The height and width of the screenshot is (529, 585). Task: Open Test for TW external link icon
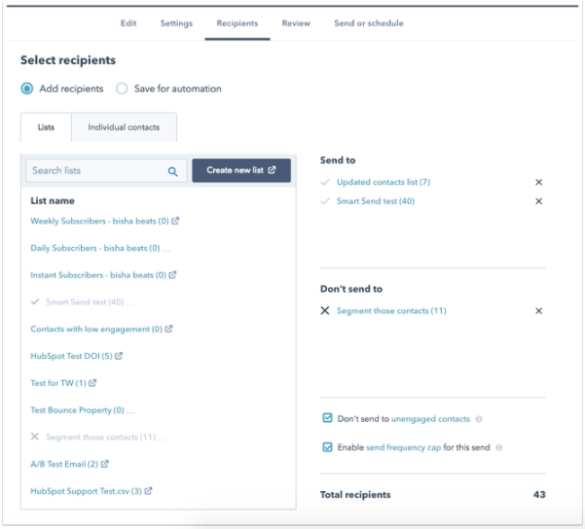(x=92, y=382)
